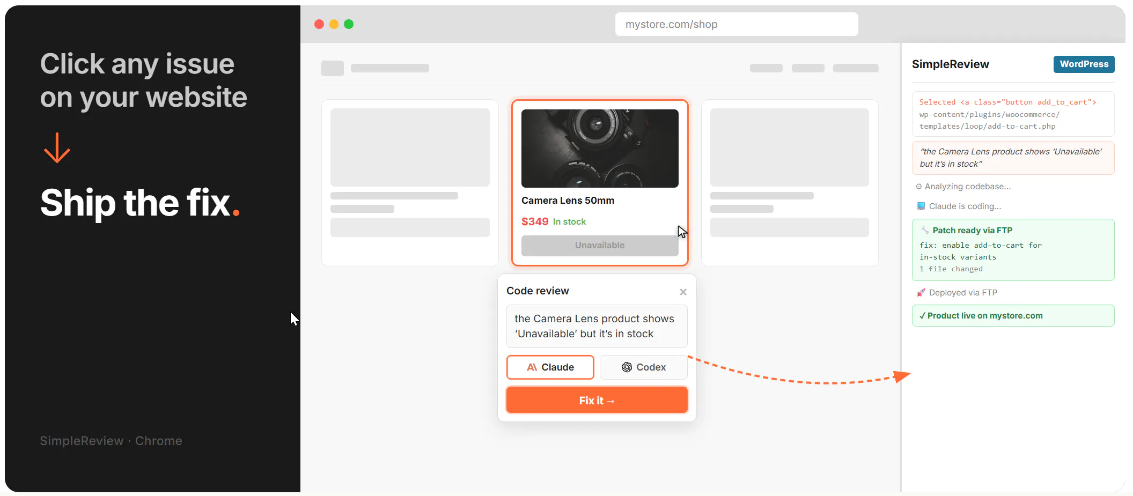Screen dimensions: 1133x496
Task: Click the "Claude is coding..." status line
Action: [x=965, y=206]
